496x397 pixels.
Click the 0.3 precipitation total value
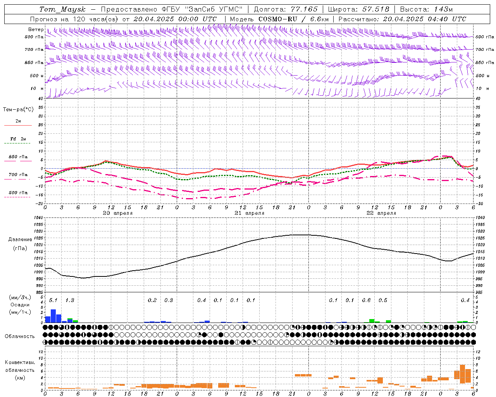point(169,300)
